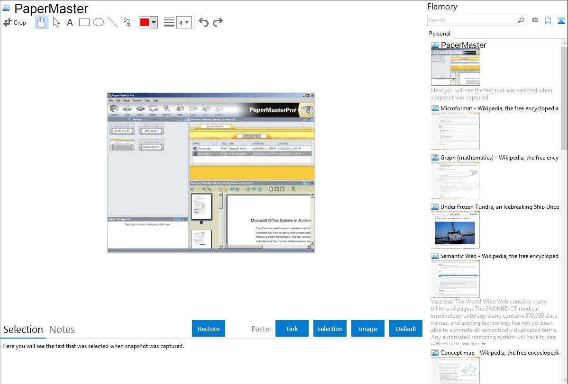The height and width of the screenshot is (384, 568).
Task: Click the "Under Frozen Tundra, an Icebreaking Ship" title
Action: (500, 207)
